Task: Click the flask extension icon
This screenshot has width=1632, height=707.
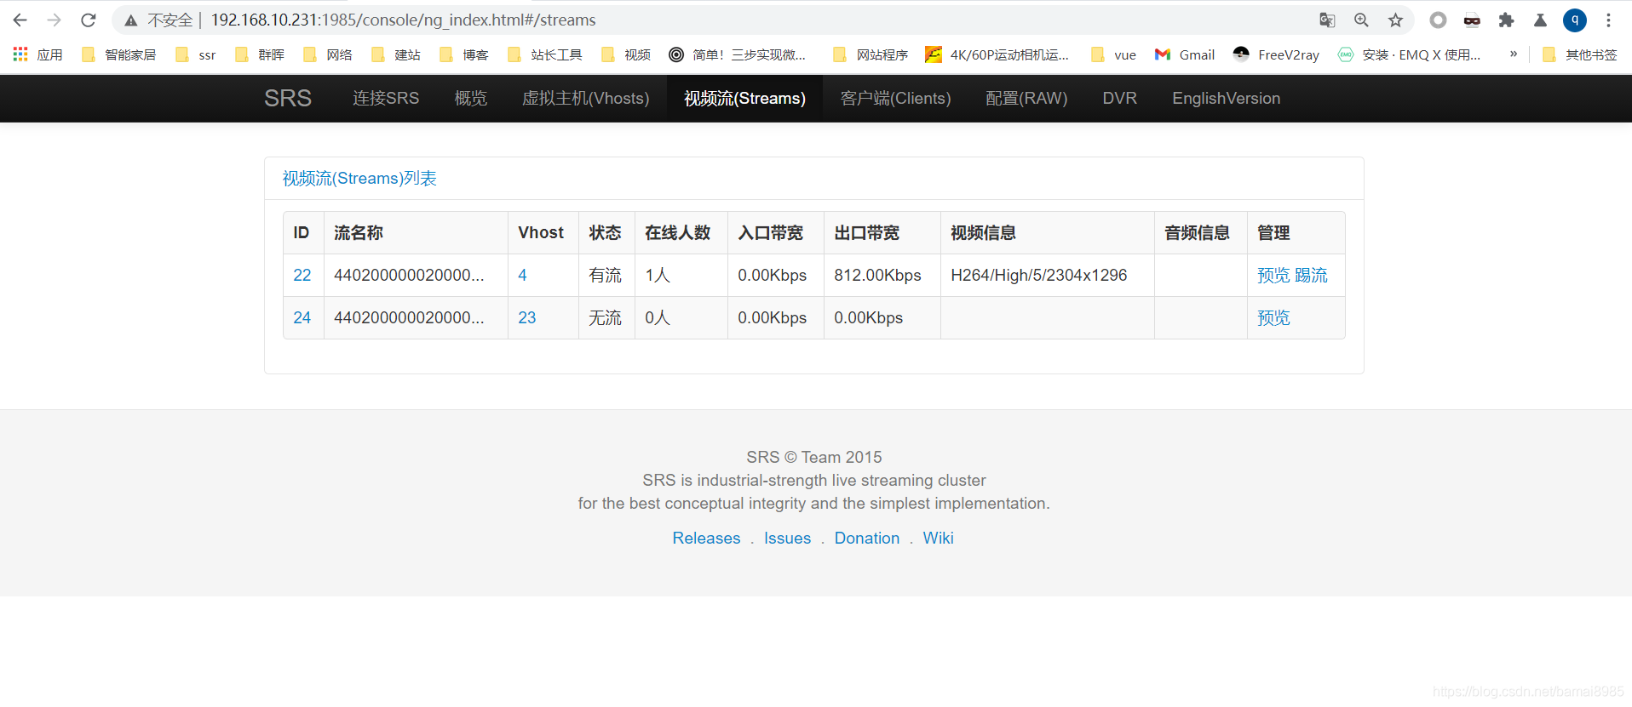Action: click(1540, 20)
